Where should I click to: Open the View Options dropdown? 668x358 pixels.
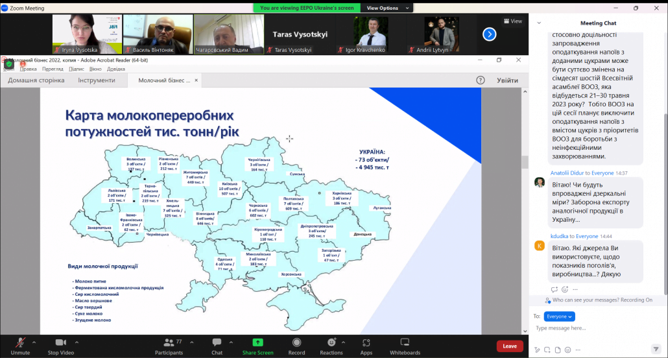click(x=386, y=8)
